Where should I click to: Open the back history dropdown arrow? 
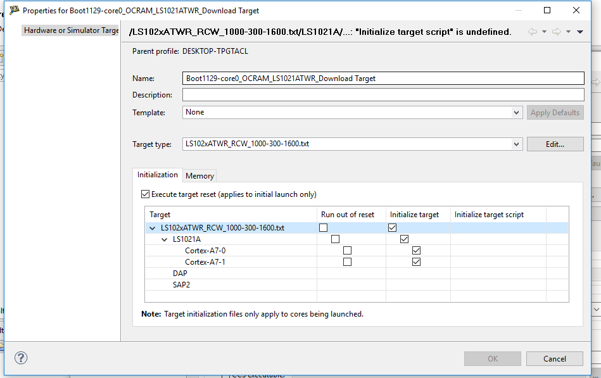pos(544,32)
